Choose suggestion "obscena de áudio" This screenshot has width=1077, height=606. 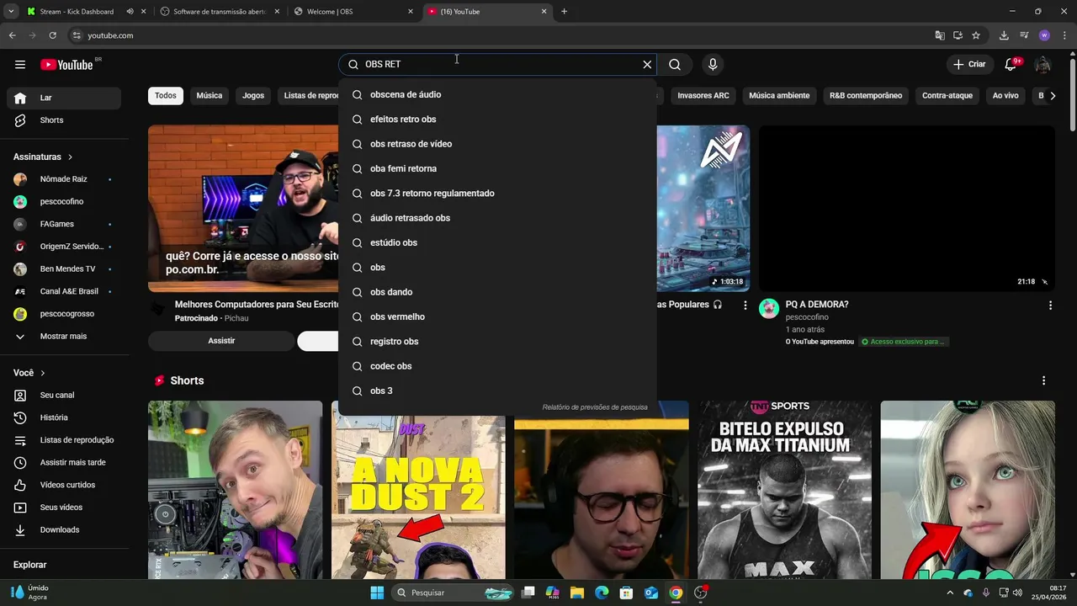coord(497,95)
